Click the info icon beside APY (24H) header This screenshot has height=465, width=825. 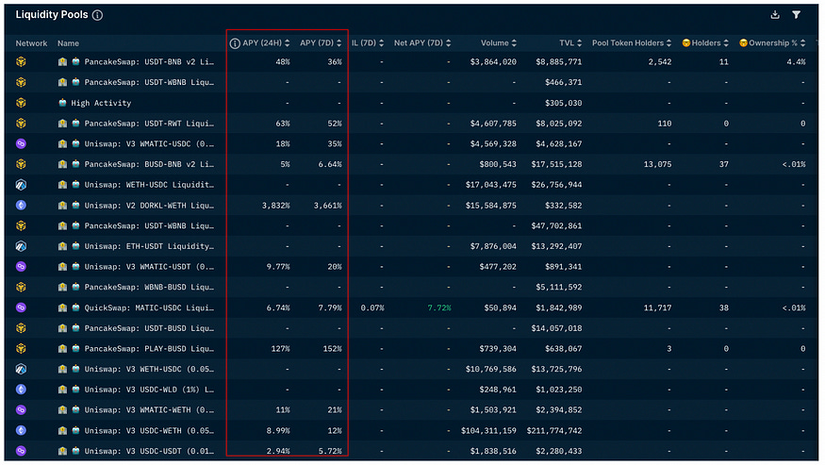tap(235, 43)
